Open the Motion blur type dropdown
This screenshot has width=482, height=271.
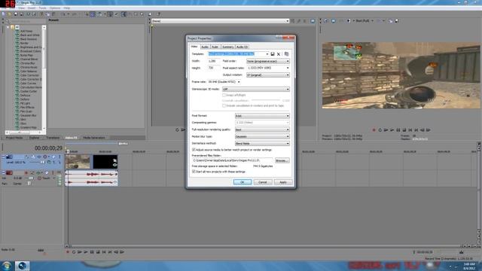[x=262, y=136]
